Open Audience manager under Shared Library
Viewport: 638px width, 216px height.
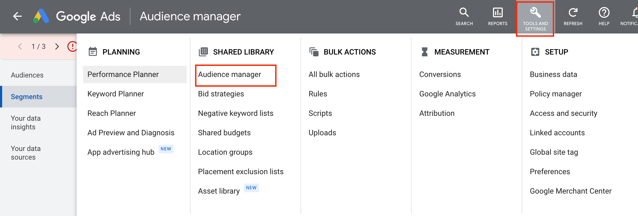coord(229,75)
